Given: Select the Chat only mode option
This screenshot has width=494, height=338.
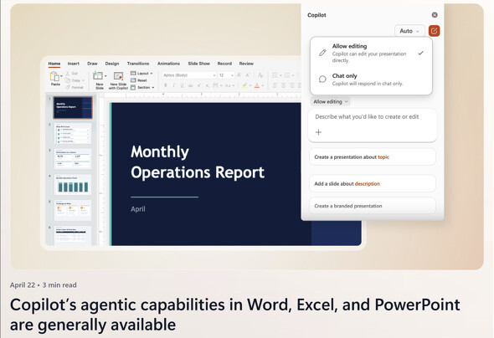Looking at the screenshot, I should (371, 79).
